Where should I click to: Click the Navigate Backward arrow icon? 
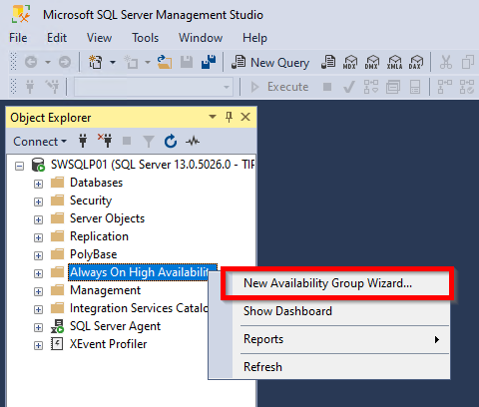click(x=31, y=62)
